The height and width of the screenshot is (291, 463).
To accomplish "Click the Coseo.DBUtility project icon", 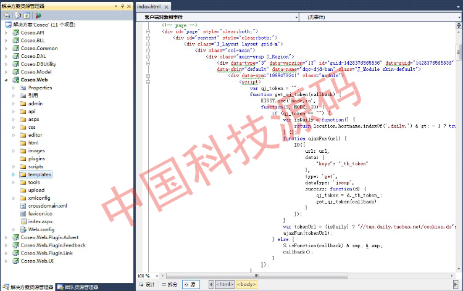I will pyautogui.click(x=16, y=64).
